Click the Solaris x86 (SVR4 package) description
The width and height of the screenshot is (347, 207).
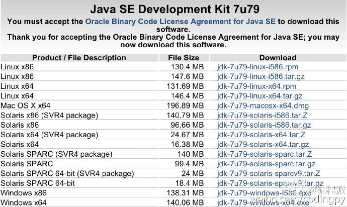pyautogui.click(x=49, y=116)
